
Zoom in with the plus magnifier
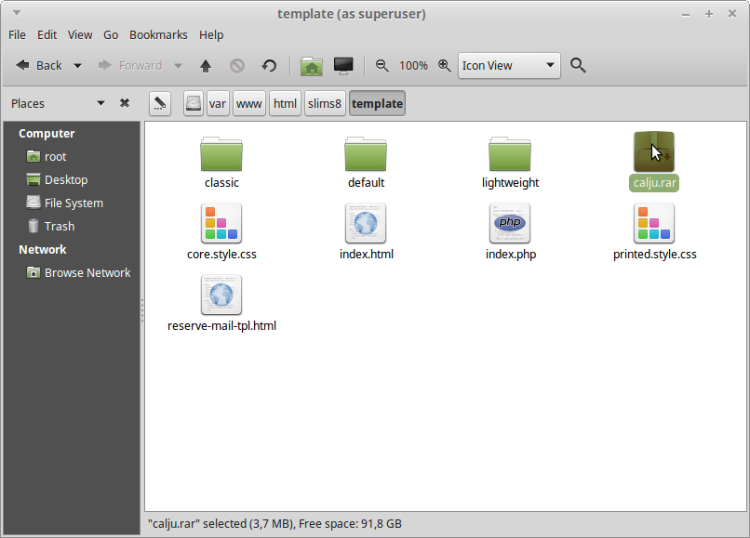pos(445,65)
